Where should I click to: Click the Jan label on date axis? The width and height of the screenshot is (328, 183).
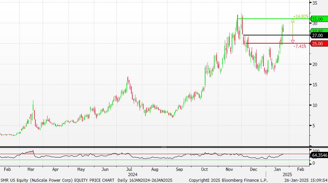click(x=278, y=170)
